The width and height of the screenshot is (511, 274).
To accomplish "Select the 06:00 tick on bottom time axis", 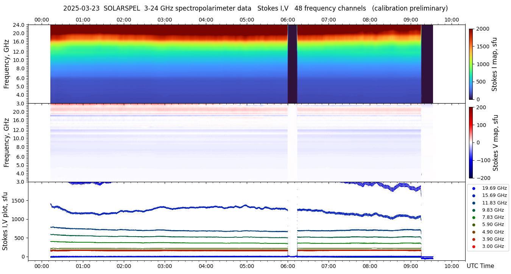I will [x=288, y=266].
